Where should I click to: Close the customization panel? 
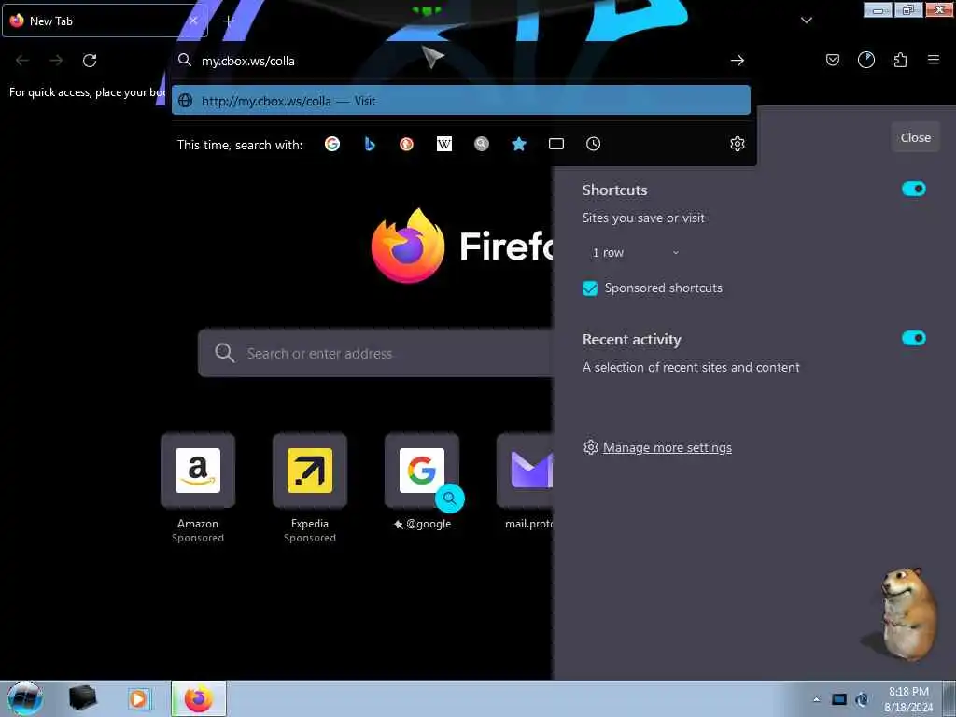(915, 138)
